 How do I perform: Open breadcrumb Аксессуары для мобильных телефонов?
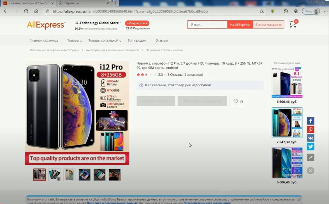tap(112, 50)
